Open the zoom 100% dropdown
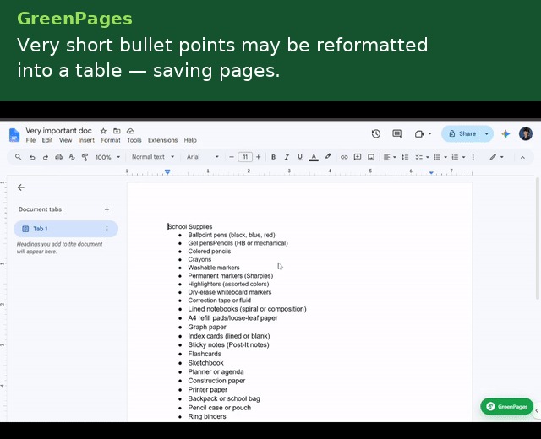The height and width of the screenshot is (439, 541). [x=107, y=157]
